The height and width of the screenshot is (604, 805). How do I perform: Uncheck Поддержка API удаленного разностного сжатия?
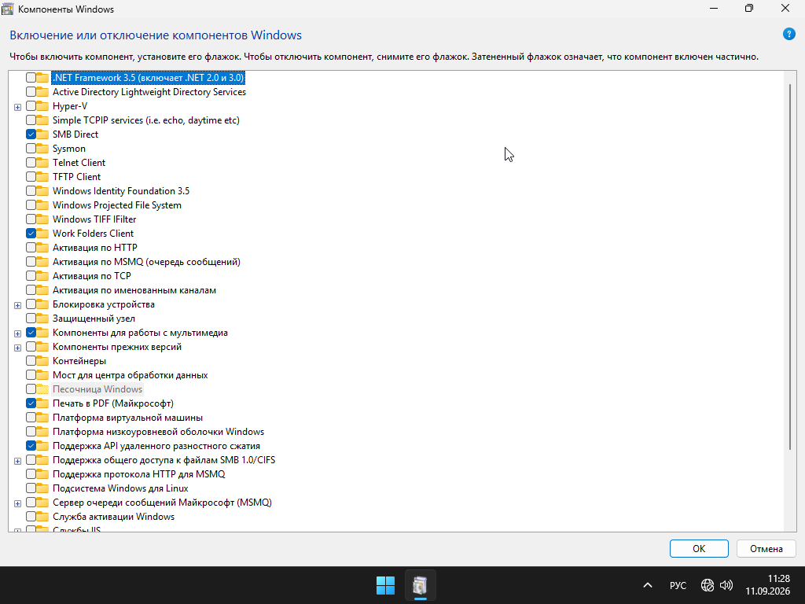point(31,446)
